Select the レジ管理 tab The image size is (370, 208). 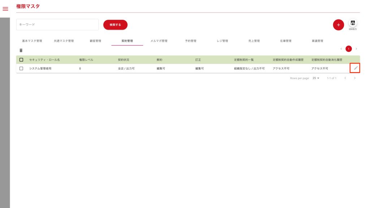click(222, 41)
